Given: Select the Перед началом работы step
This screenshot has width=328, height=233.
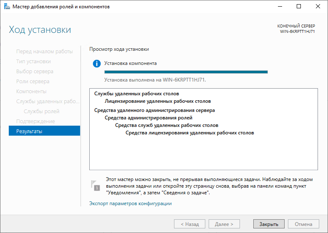Looking at the screenshot, I should 45,52.
